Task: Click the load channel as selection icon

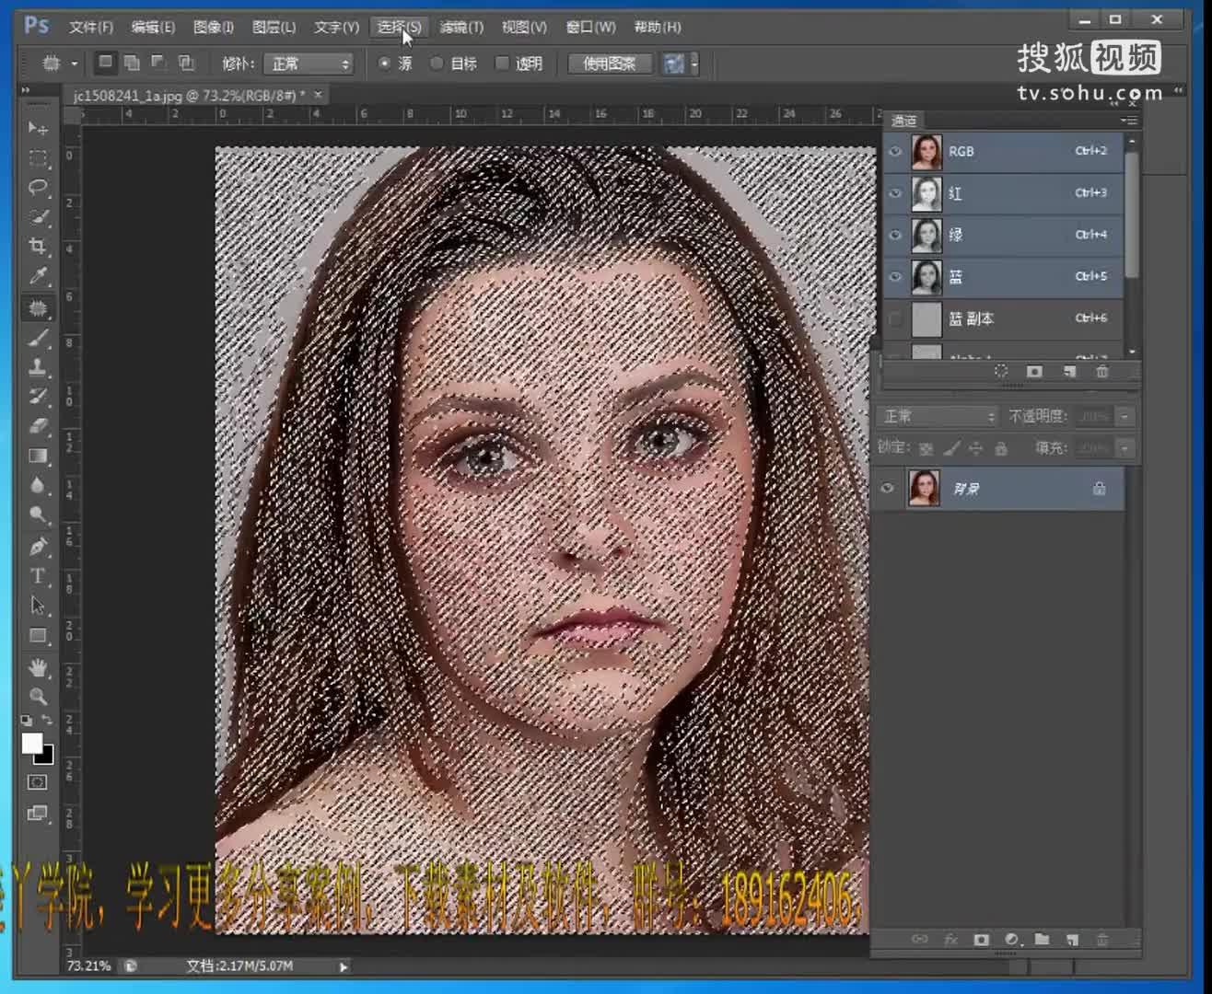Action: pos(1001,371)
